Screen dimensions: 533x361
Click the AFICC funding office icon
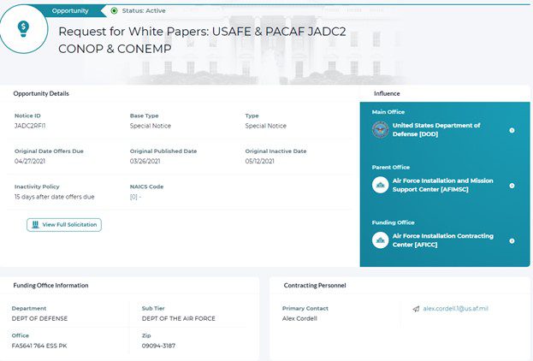(380, 240)
